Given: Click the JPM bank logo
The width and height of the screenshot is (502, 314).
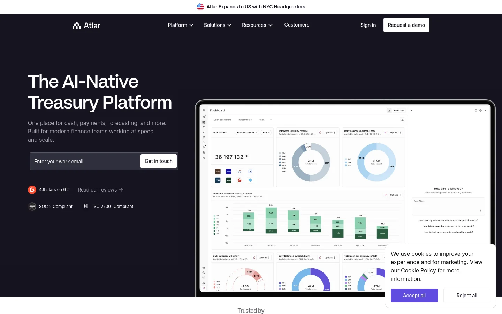Looking at the screenshot, I should point(218,171).
